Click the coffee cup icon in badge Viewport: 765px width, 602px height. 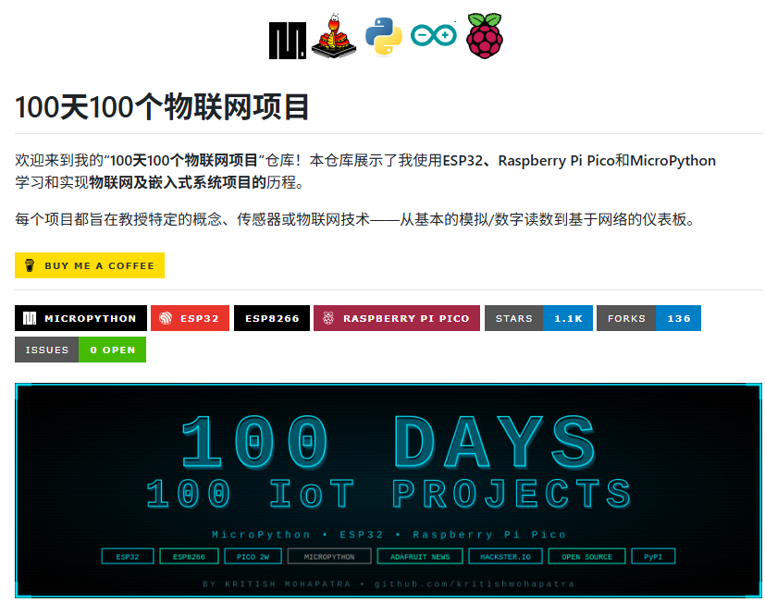[30, 265]
